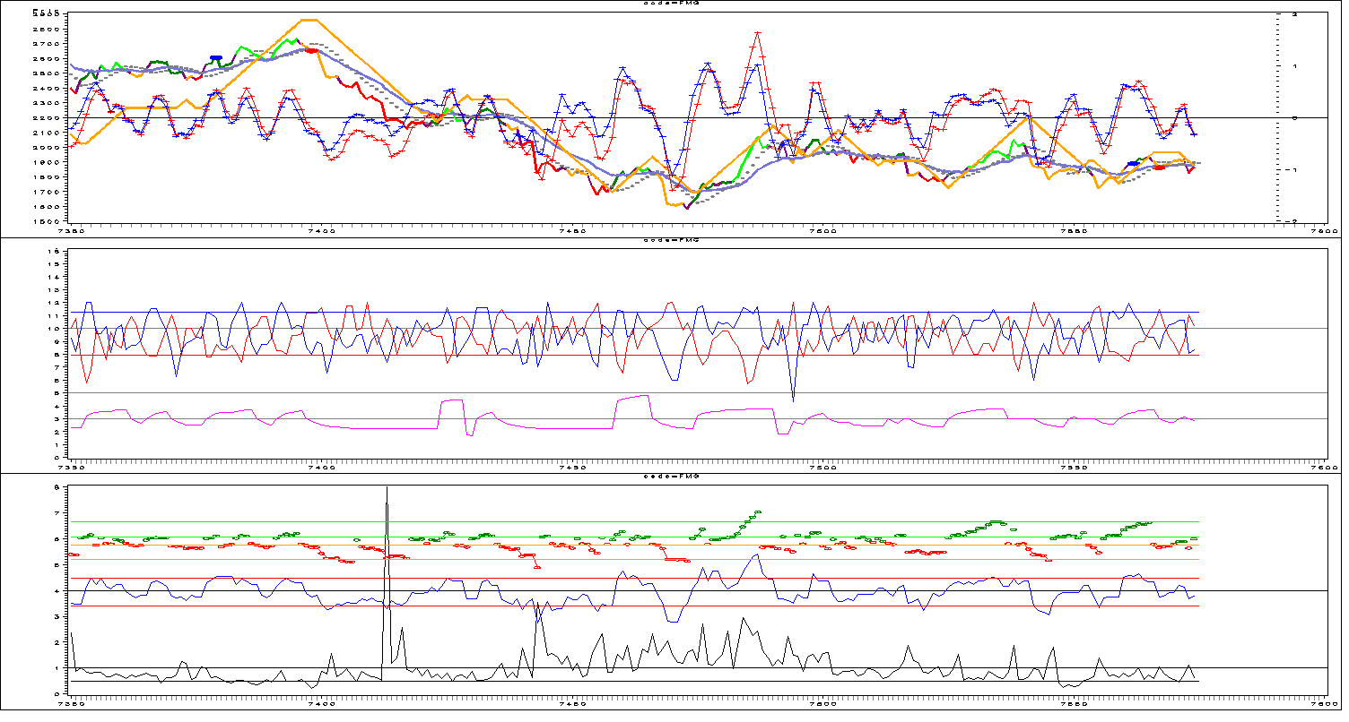The height and width of the screenshot is (722, 1349).
Task: Select the deepest blue dip in the middle chart
Action: [793, 400]
